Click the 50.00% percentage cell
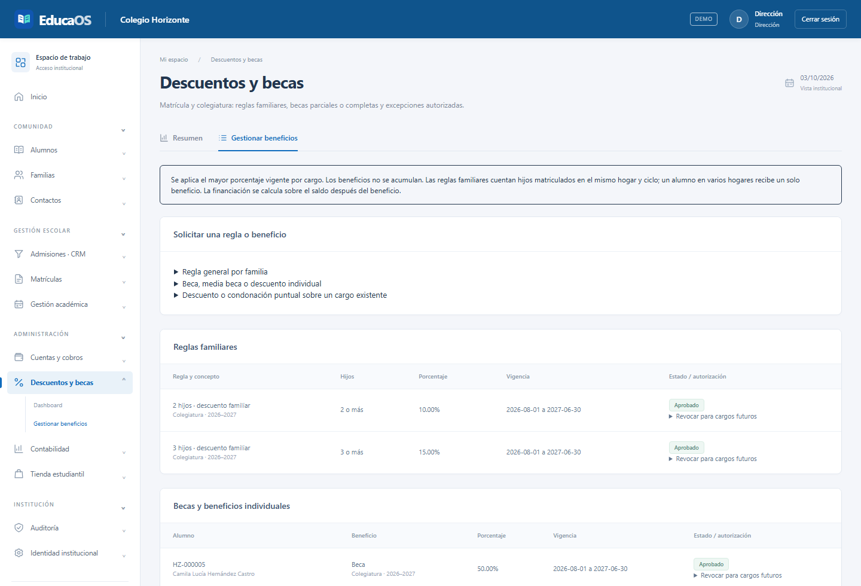The image size is (861, 586). (488, 569)
